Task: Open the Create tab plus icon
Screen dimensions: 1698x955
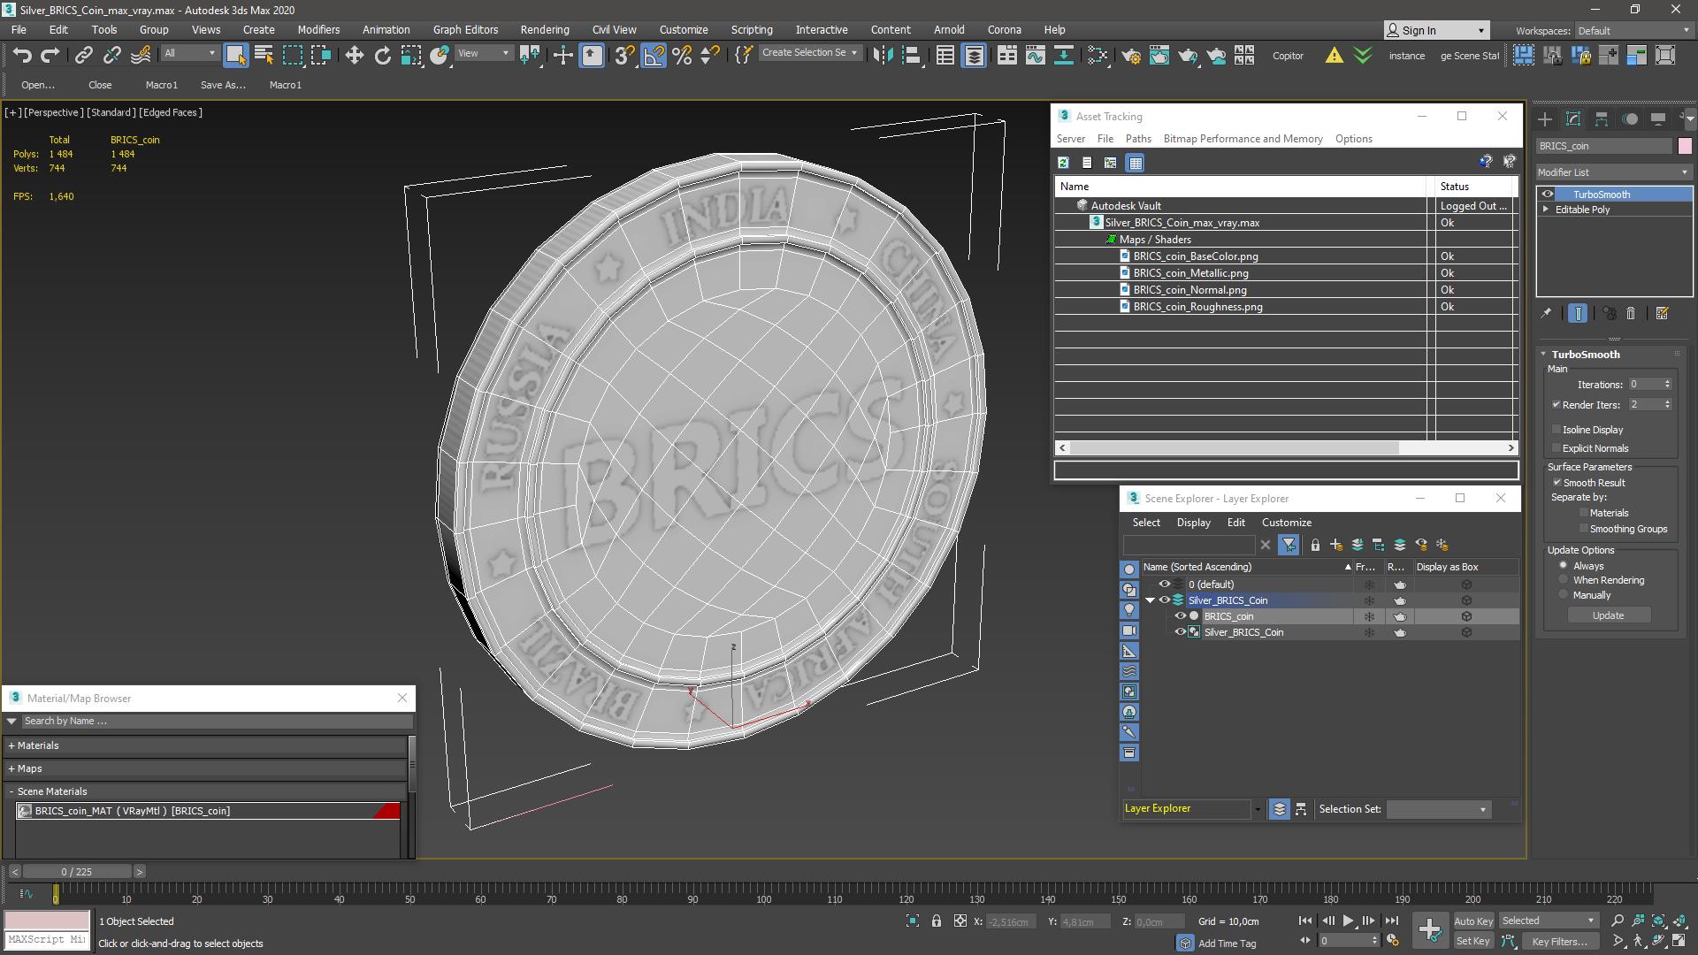Action: pyautogui.click(x=1545, y=118)
